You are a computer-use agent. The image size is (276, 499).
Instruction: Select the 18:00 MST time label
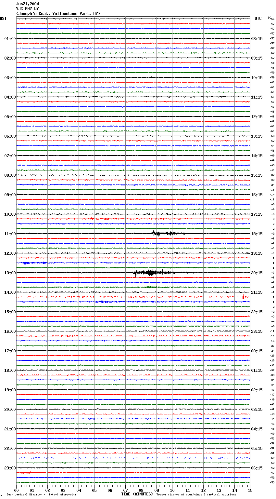[x=10, y=371]
